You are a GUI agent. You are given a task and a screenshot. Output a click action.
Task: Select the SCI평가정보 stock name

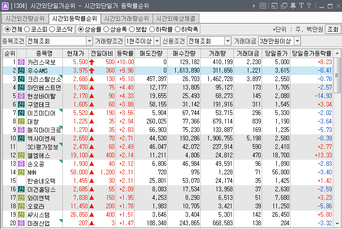click(43, 147)
